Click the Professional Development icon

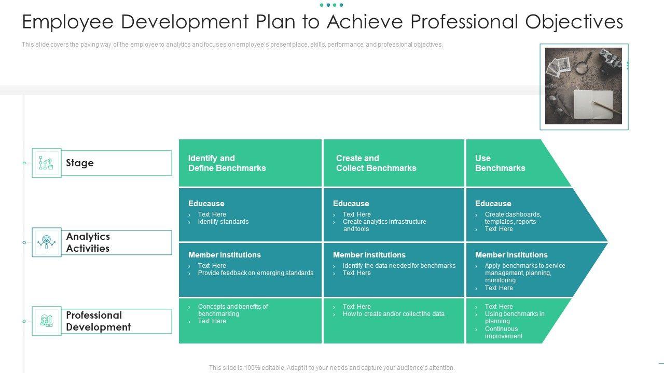[46, 321]
